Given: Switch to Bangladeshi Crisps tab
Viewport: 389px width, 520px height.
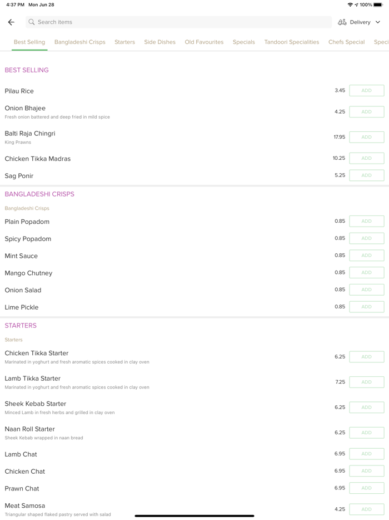Looking at the screenshot, I should [79, 42].
